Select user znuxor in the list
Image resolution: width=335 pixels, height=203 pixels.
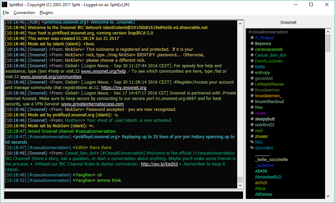[x=261, y=136]
